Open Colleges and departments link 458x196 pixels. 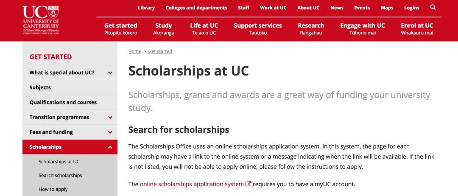point(196,8)
